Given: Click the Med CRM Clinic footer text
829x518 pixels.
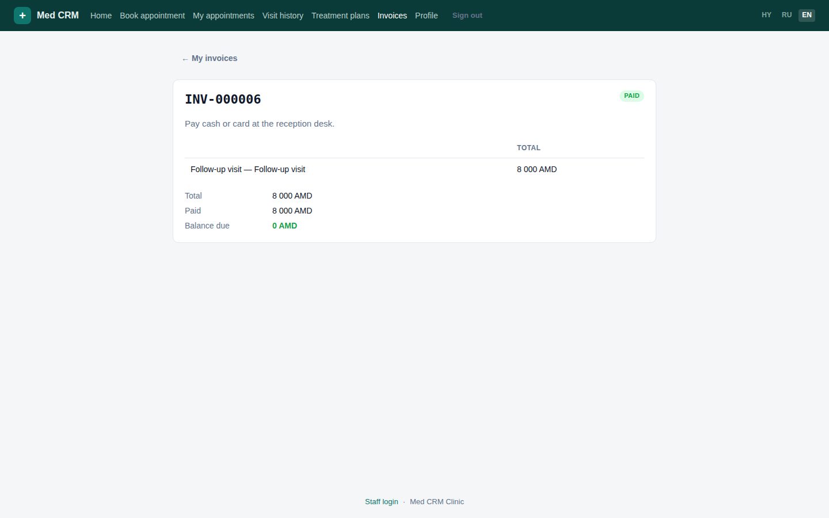Looking at the screenshot, I should click(437, 502).
